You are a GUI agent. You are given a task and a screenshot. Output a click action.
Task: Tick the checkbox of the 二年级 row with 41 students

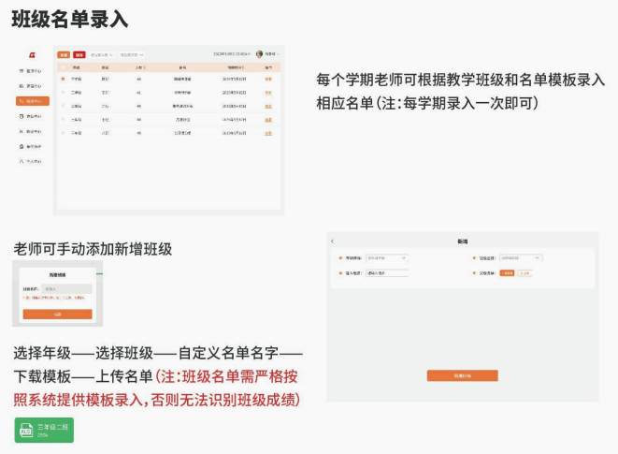click(63, 93)
